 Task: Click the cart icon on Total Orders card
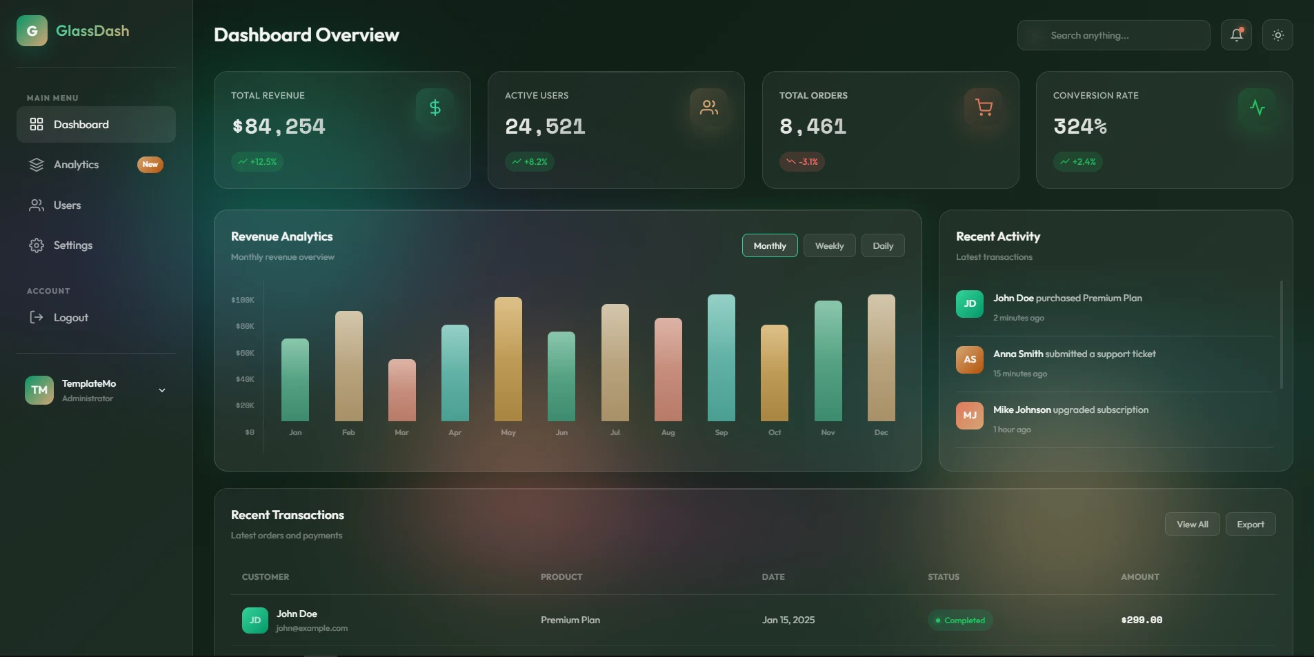click(x=983, y=108)
